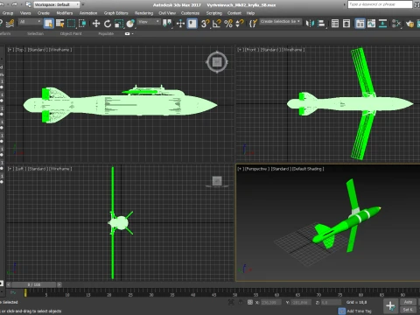
Task: Toggle the Ribbon display button
Action: [x=360, y=24]
